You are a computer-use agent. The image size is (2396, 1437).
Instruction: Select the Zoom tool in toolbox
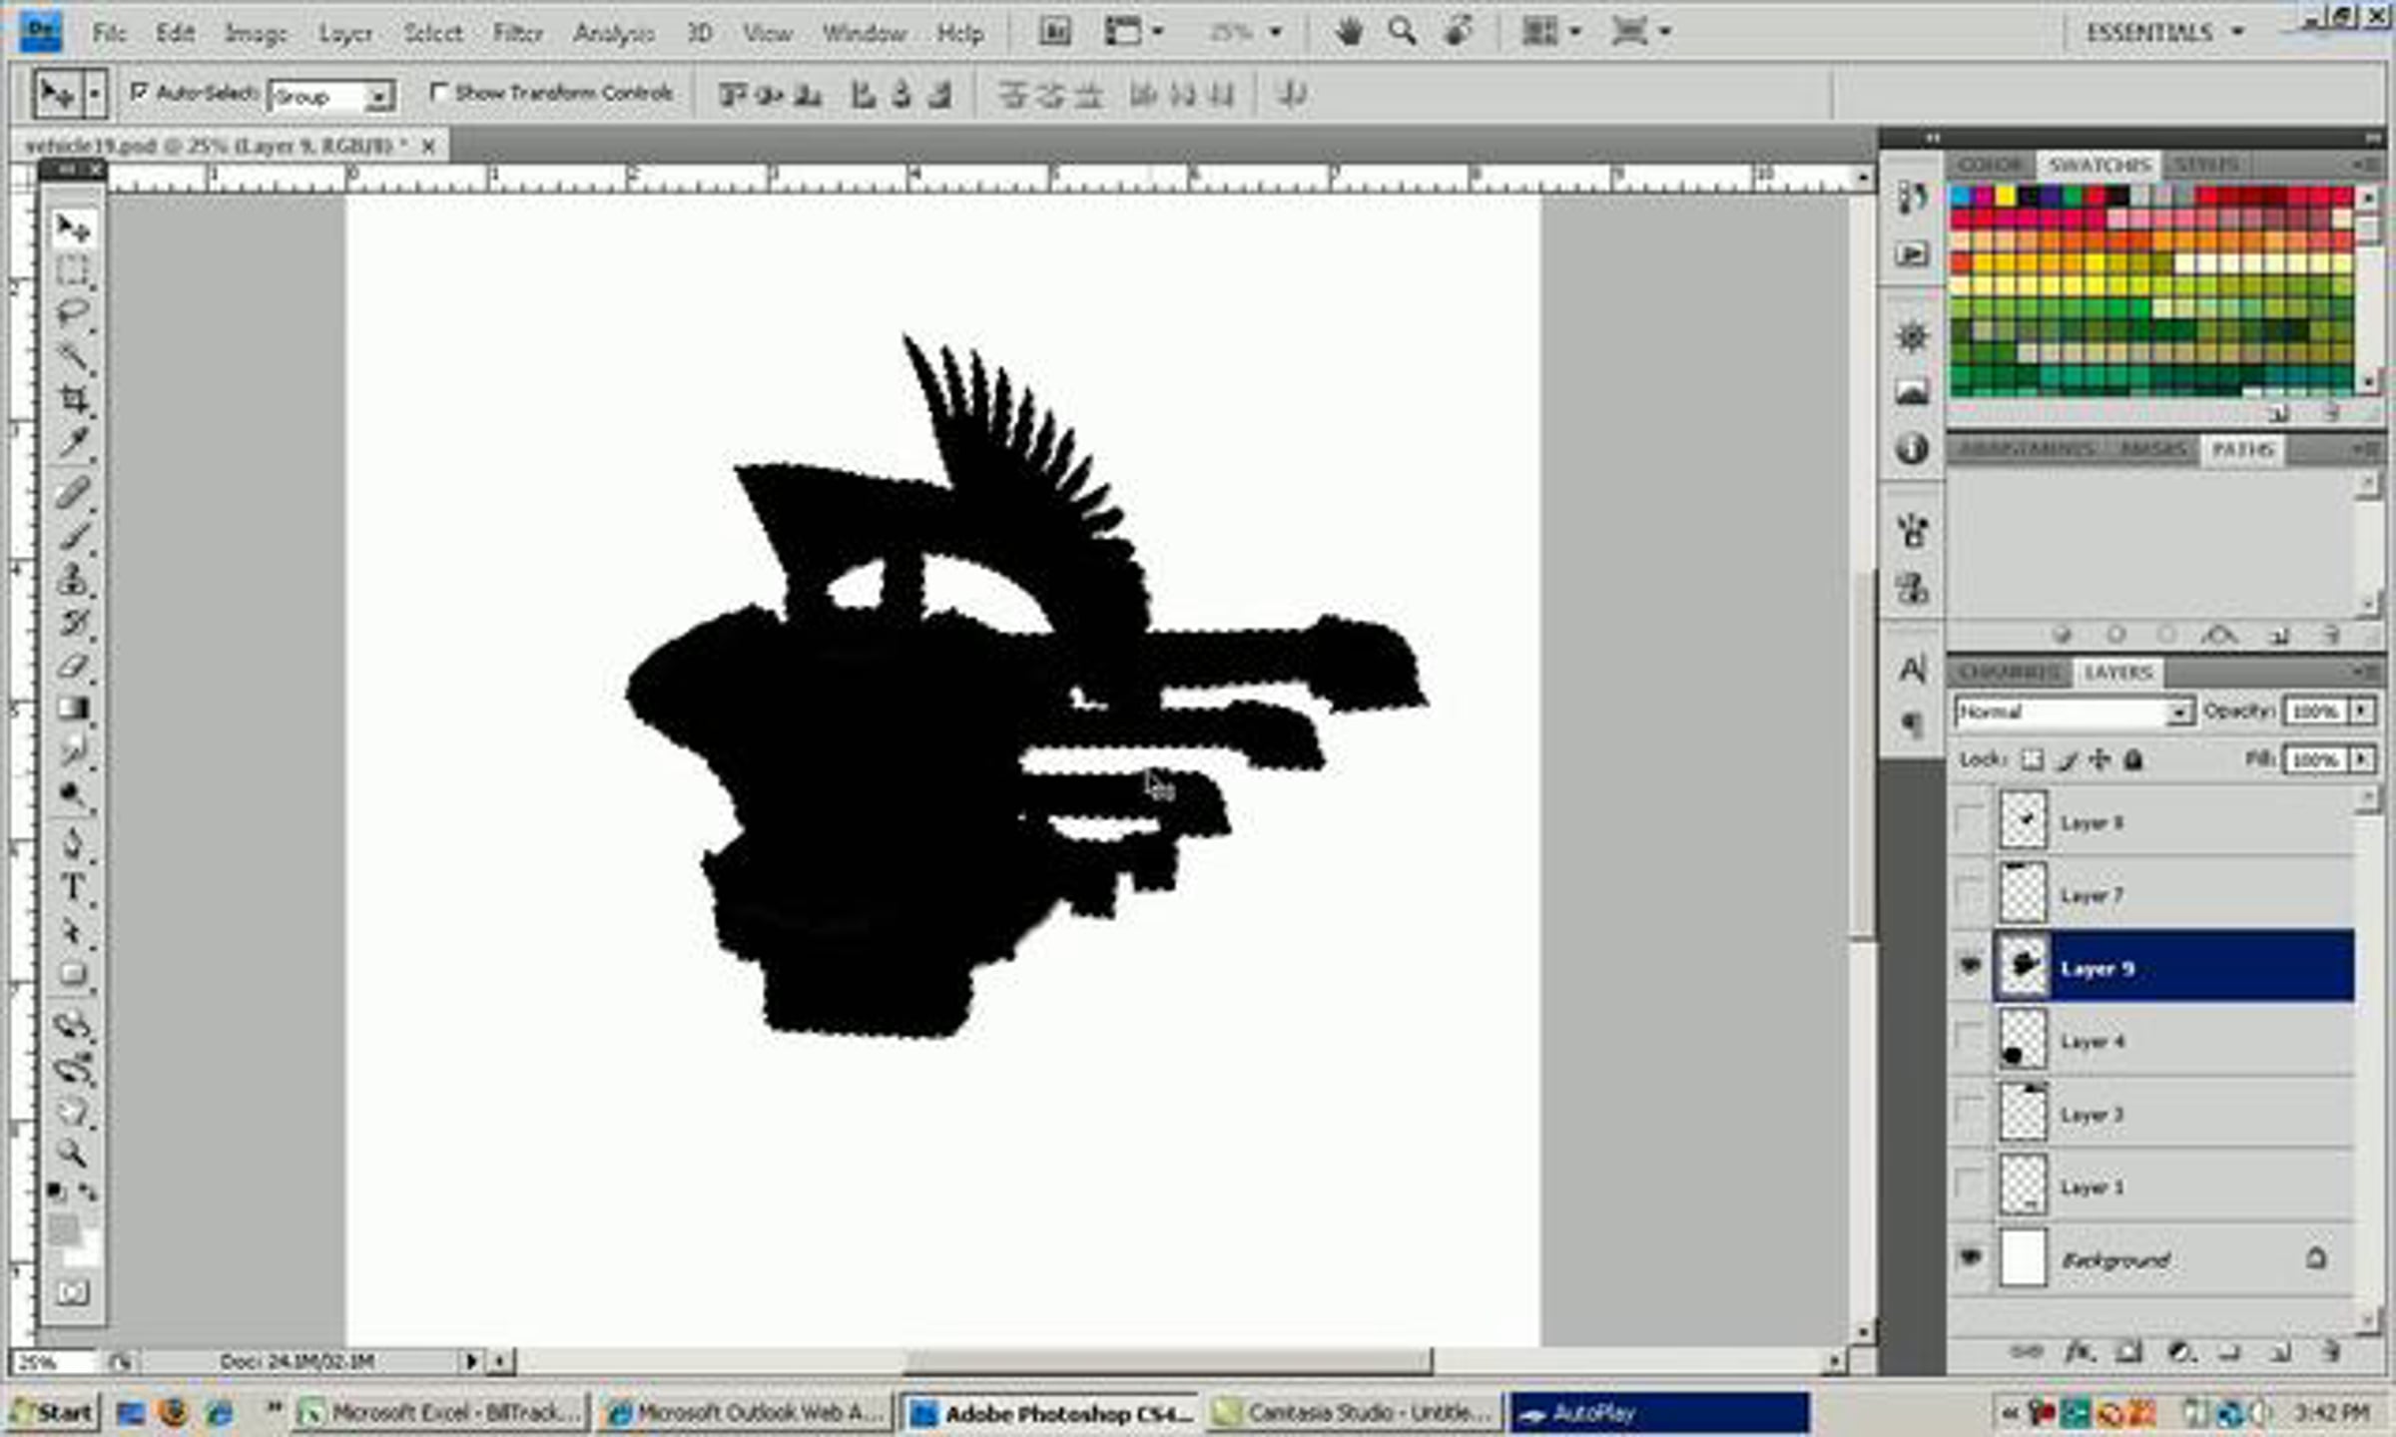(x=73, y=1154)
